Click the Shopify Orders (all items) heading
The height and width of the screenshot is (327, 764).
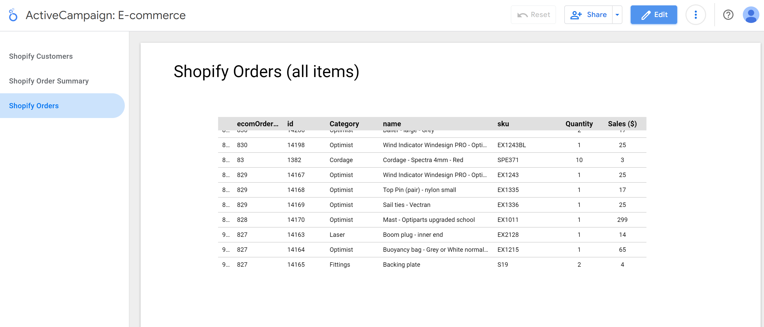pos(266,72)
